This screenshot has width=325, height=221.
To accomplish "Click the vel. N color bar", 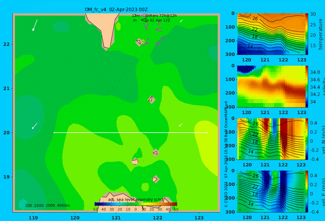I will click(306, 139).
